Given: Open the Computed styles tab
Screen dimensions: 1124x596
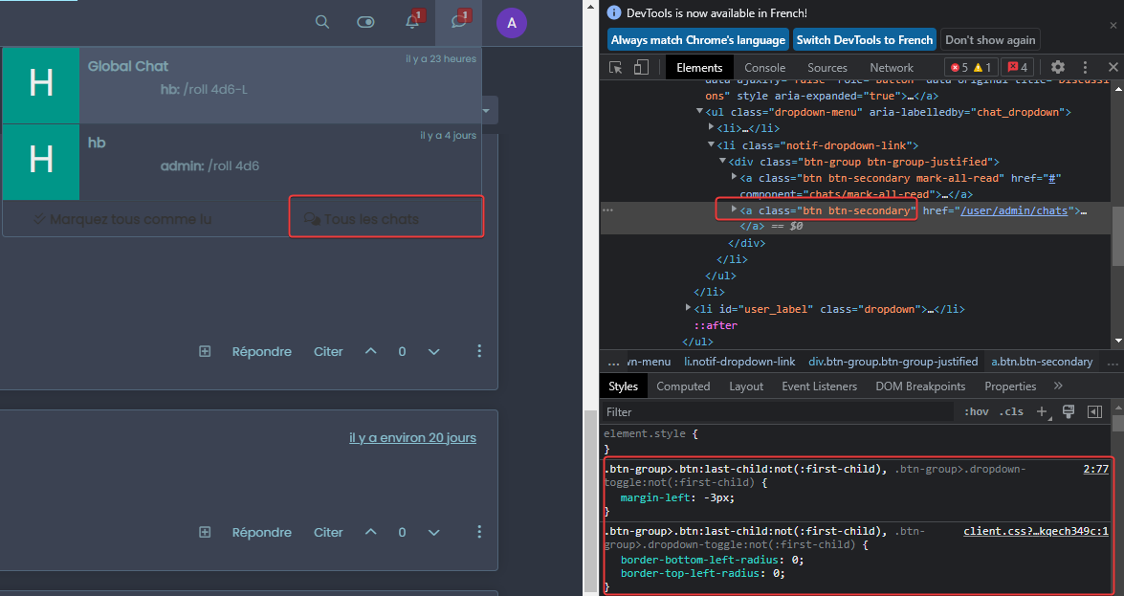Looking at the screenshot, I should click(x=683, y=386).
